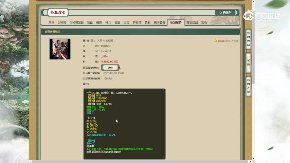The height and width of the screenshot is (163, 290).
Task: Click the horizontal scrollbar right arrow
Action: tap(251, 162)
